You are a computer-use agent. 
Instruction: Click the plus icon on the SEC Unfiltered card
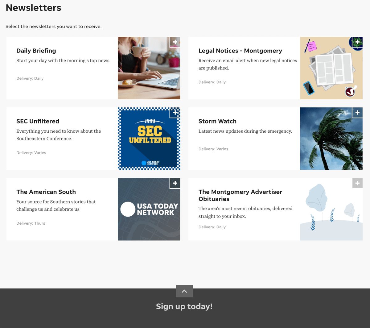coord(175,113)
